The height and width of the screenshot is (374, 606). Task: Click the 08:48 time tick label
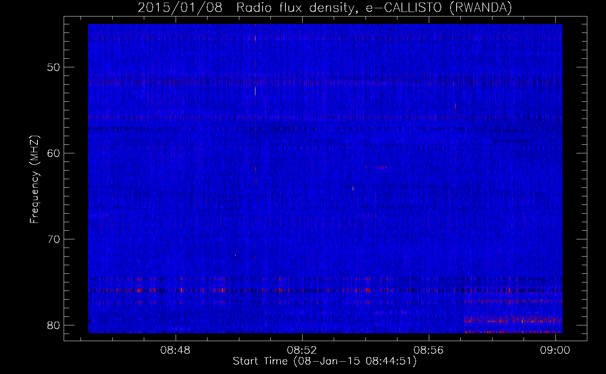pyautogui.click(x=175, y=350)
